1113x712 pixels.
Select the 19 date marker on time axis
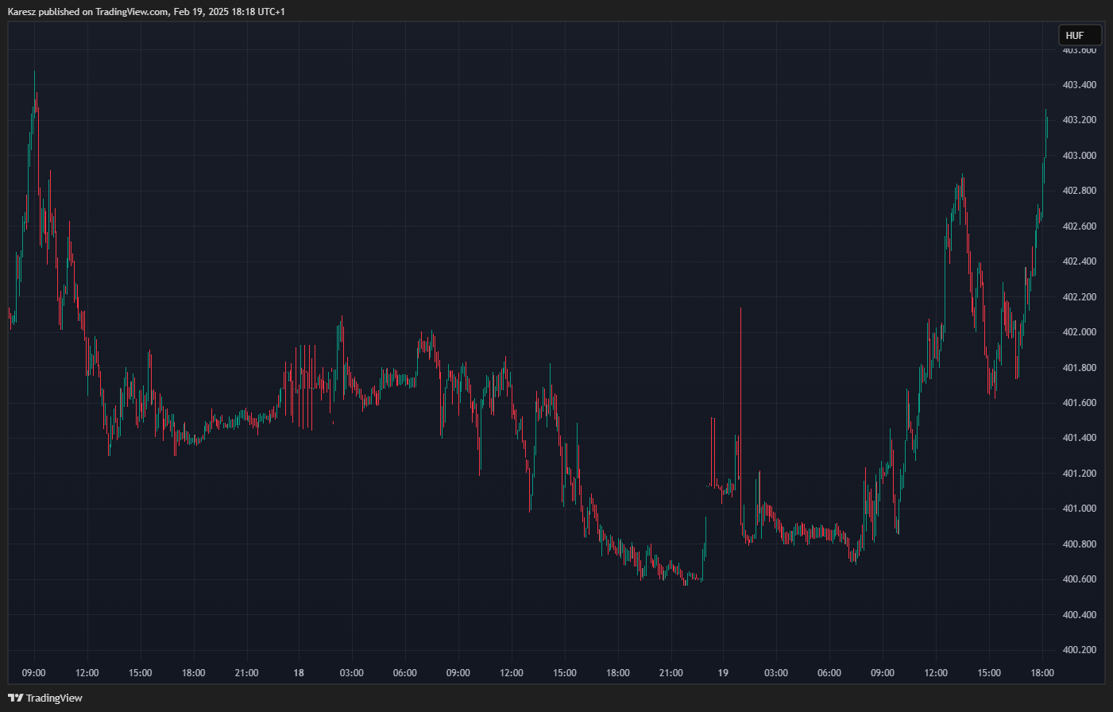(723, 673)
